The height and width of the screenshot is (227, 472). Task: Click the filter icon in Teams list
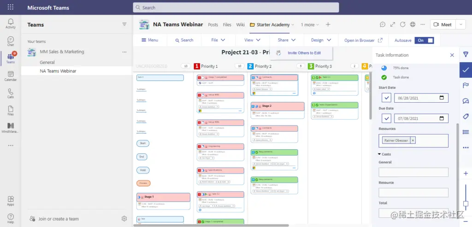click(x=124, y=24)
